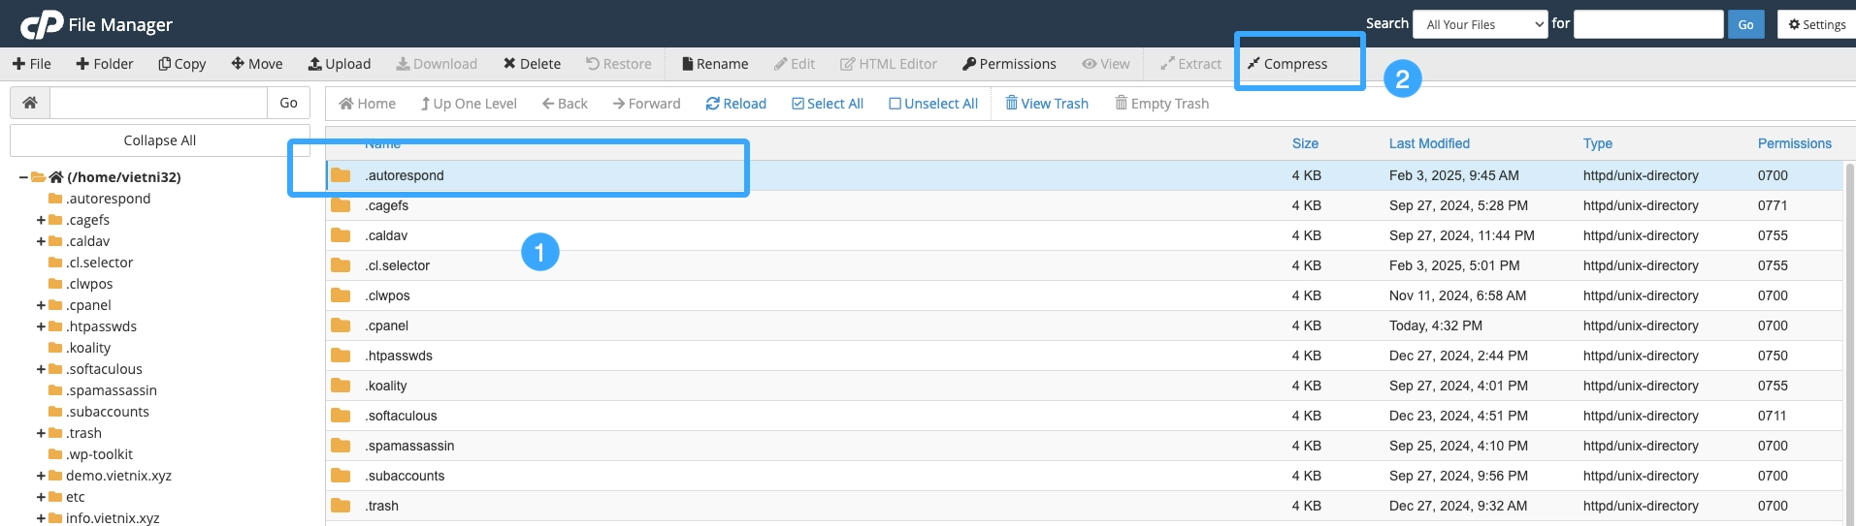
Task: Click the View toolbar button
Action: point(1106,64)
